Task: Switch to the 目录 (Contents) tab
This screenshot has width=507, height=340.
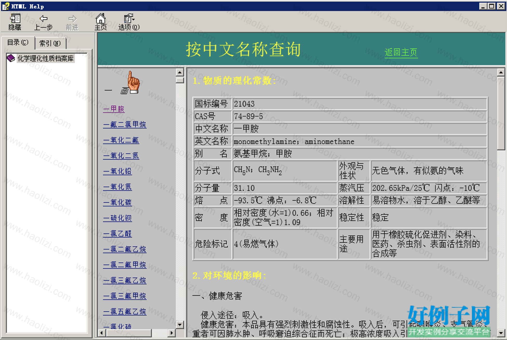Action: pos(18,42)
